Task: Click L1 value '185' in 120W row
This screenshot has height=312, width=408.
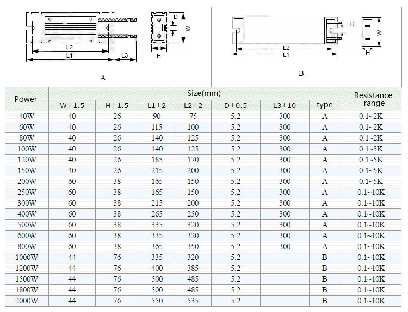Action: tap(157, 160)
